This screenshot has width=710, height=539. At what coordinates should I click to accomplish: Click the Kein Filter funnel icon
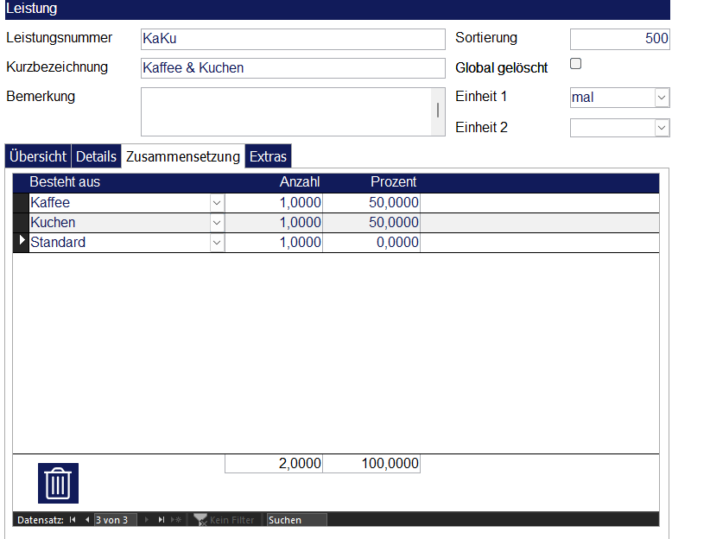pyautogui.click(x=200, y=520)
